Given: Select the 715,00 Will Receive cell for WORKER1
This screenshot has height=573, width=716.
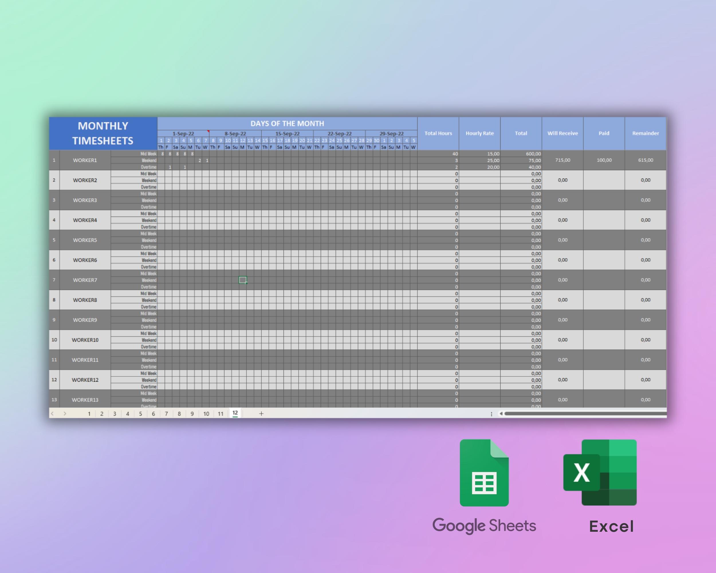Looking at the screenshot, I should pyautogui.click(x=562, y=160).
